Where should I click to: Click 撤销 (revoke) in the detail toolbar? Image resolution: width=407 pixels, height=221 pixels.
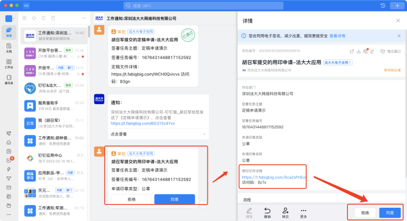[x=267, y=212]
